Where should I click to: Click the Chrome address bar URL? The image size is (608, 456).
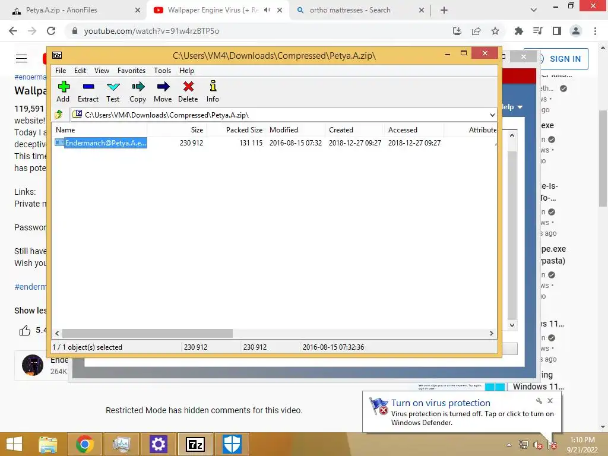[x=151, y=31]
